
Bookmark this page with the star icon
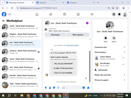coord(117,8)
